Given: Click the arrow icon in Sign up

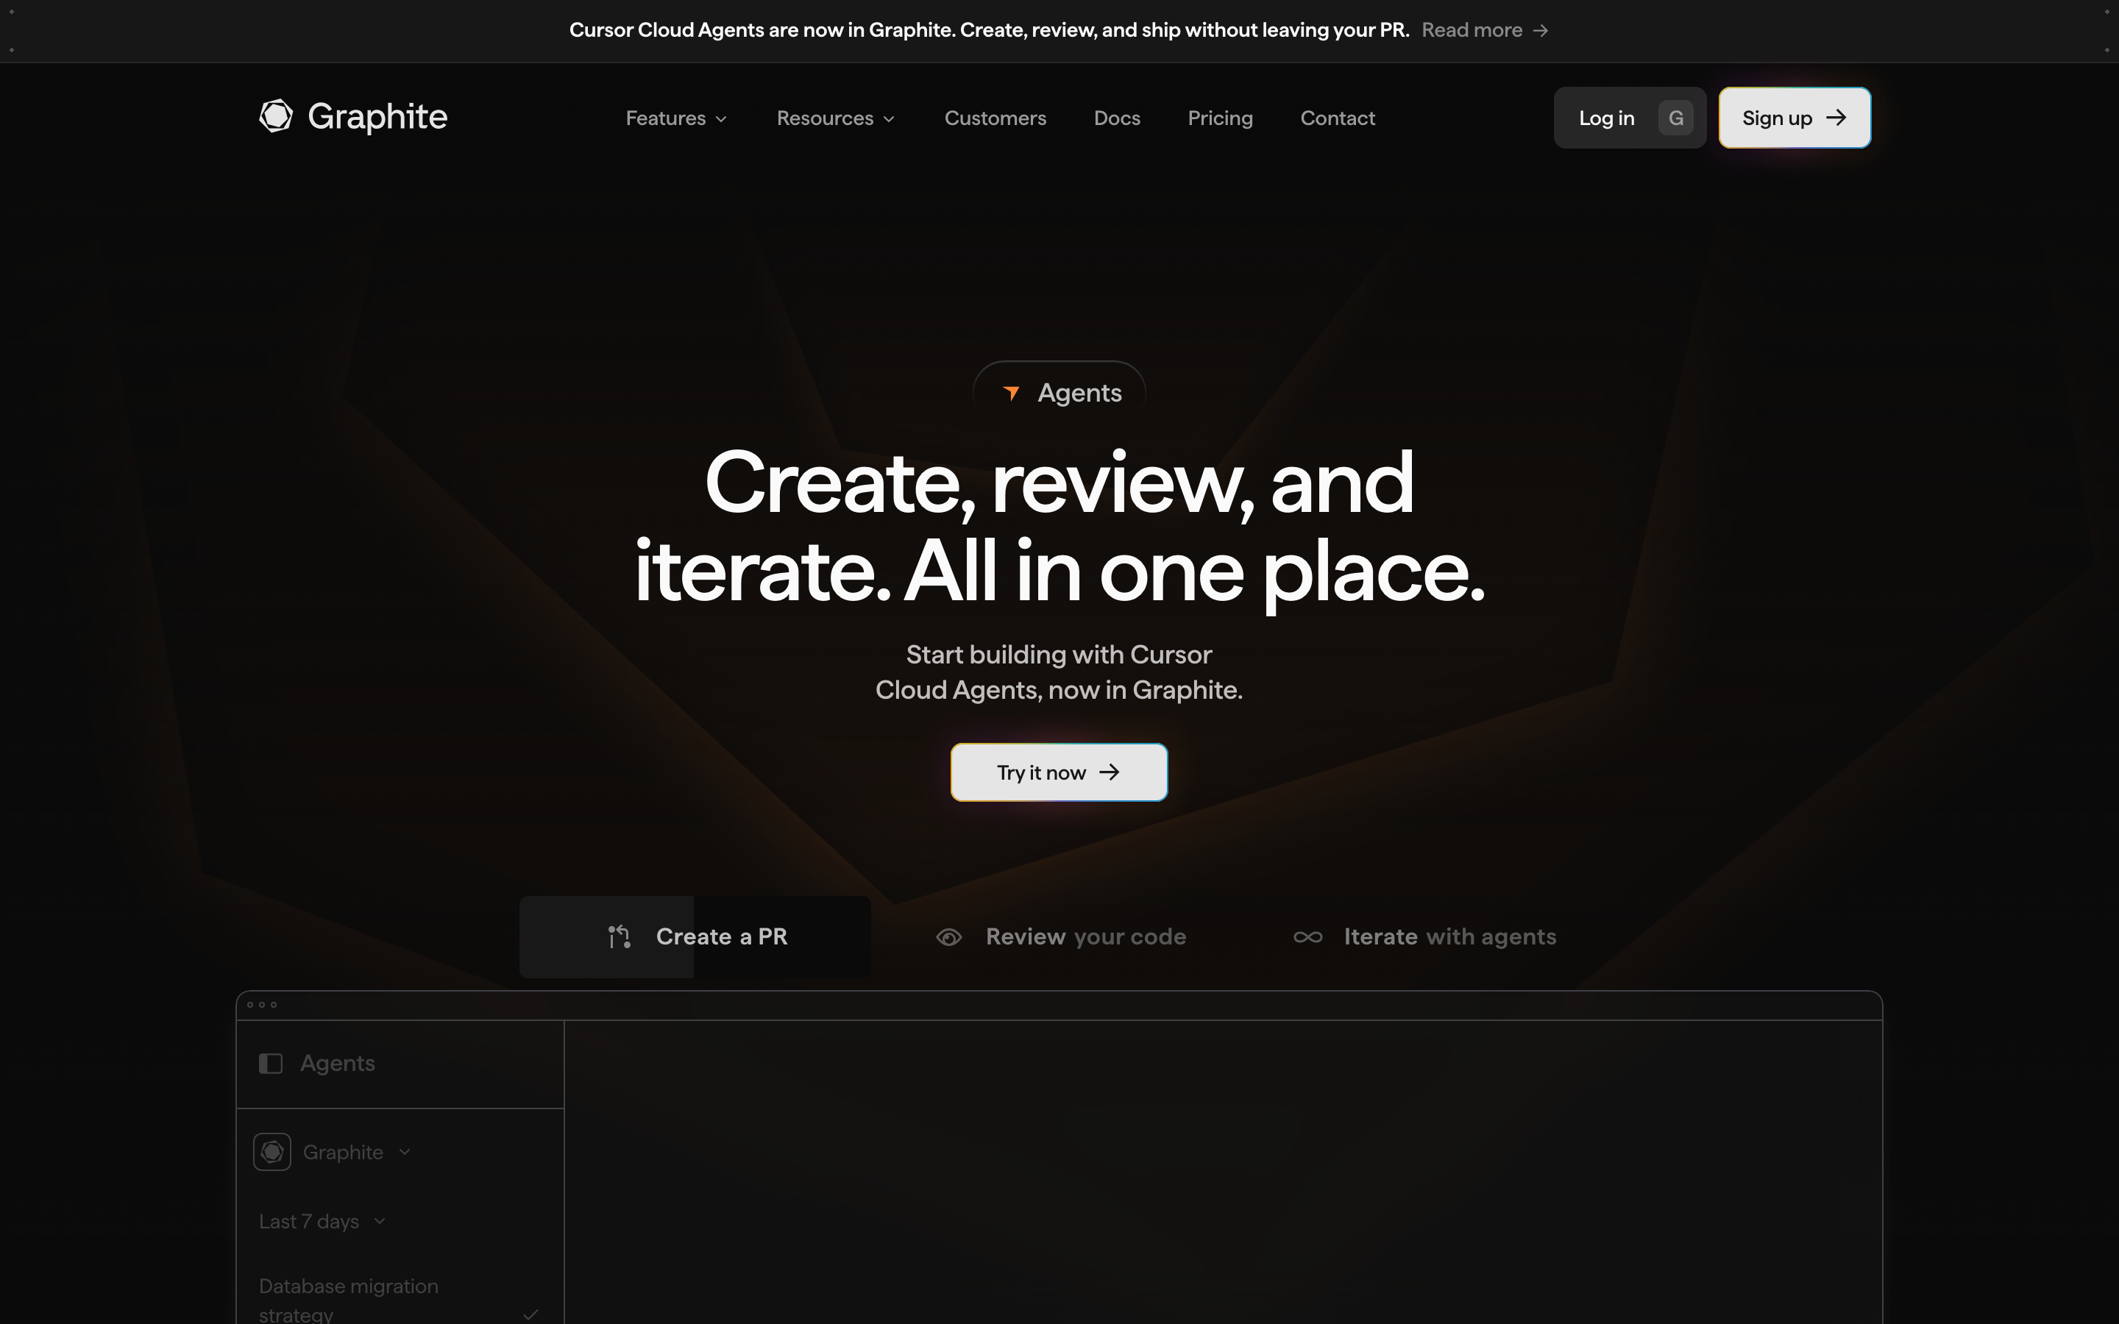Looking at the screenshot, I should 1836,118.
